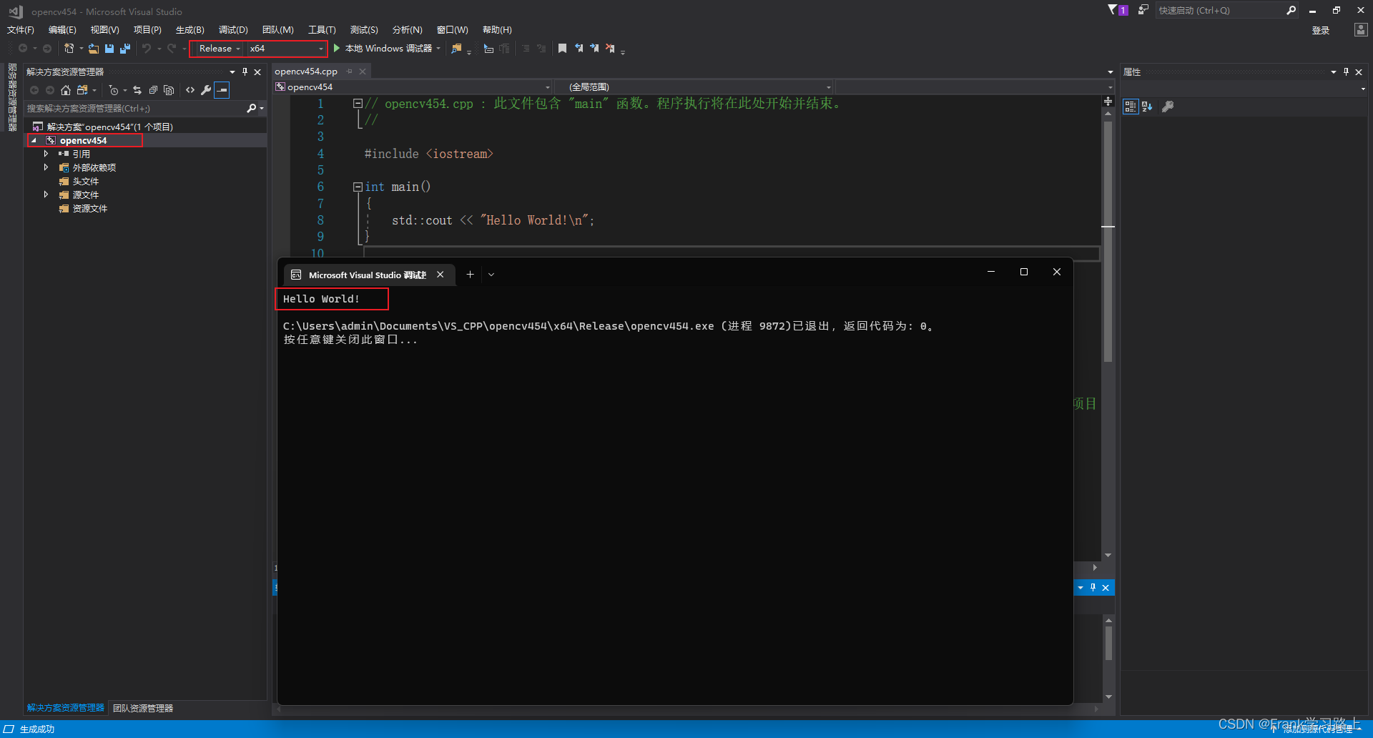The width and height of the screenshot is (1373, 738).
Task: Open the 调试(D) debug menu
Action: click(233, 30)
